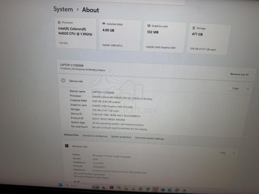Open taskbar Search
Viewport: 259px width, 194px height.
click(71, 185)
